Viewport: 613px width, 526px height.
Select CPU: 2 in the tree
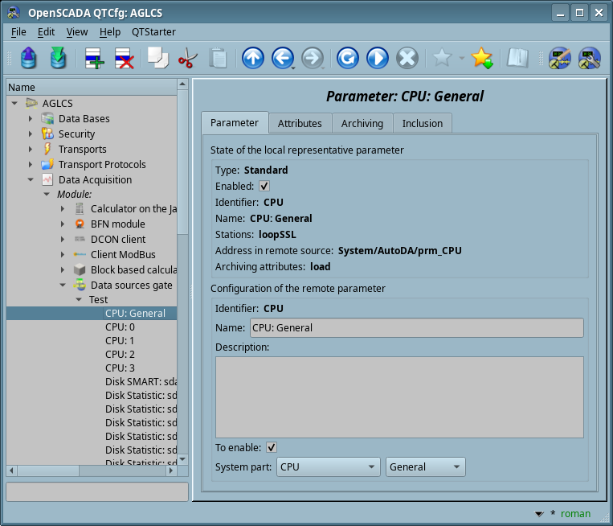(x=120, y=354)
